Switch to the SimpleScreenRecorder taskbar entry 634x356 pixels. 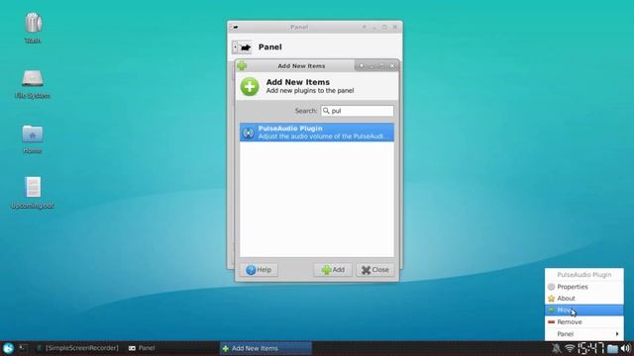77,348
